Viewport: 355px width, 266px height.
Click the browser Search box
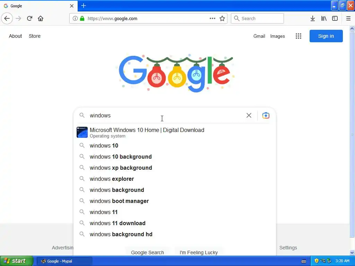[x=258, y=18]
